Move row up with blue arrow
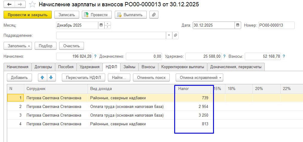 point(42,78)
